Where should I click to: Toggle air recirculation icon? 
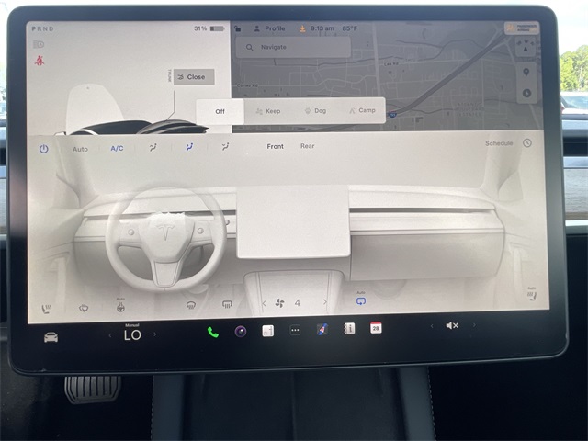tap(361, 300)
